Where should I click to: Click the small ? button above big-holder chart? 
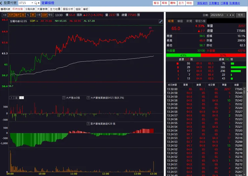pos(11,98)
